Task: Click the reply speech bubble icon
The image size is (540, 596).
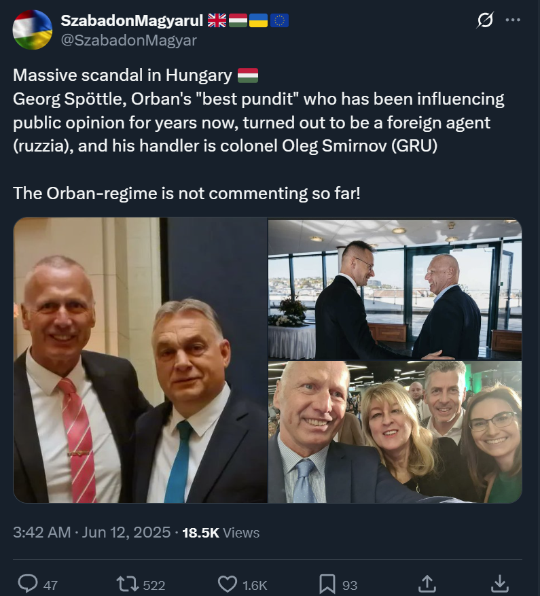Action: (28, 583)
